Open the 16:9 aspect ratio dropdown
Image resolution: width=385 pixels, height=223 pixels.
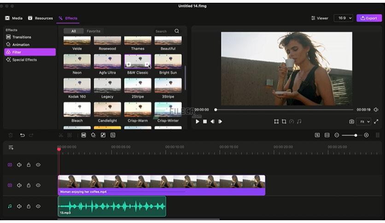pos(343,18)
